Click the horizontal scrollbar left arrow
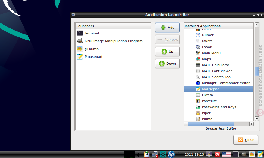Screen dimensions: 264x158 (186, 124)
